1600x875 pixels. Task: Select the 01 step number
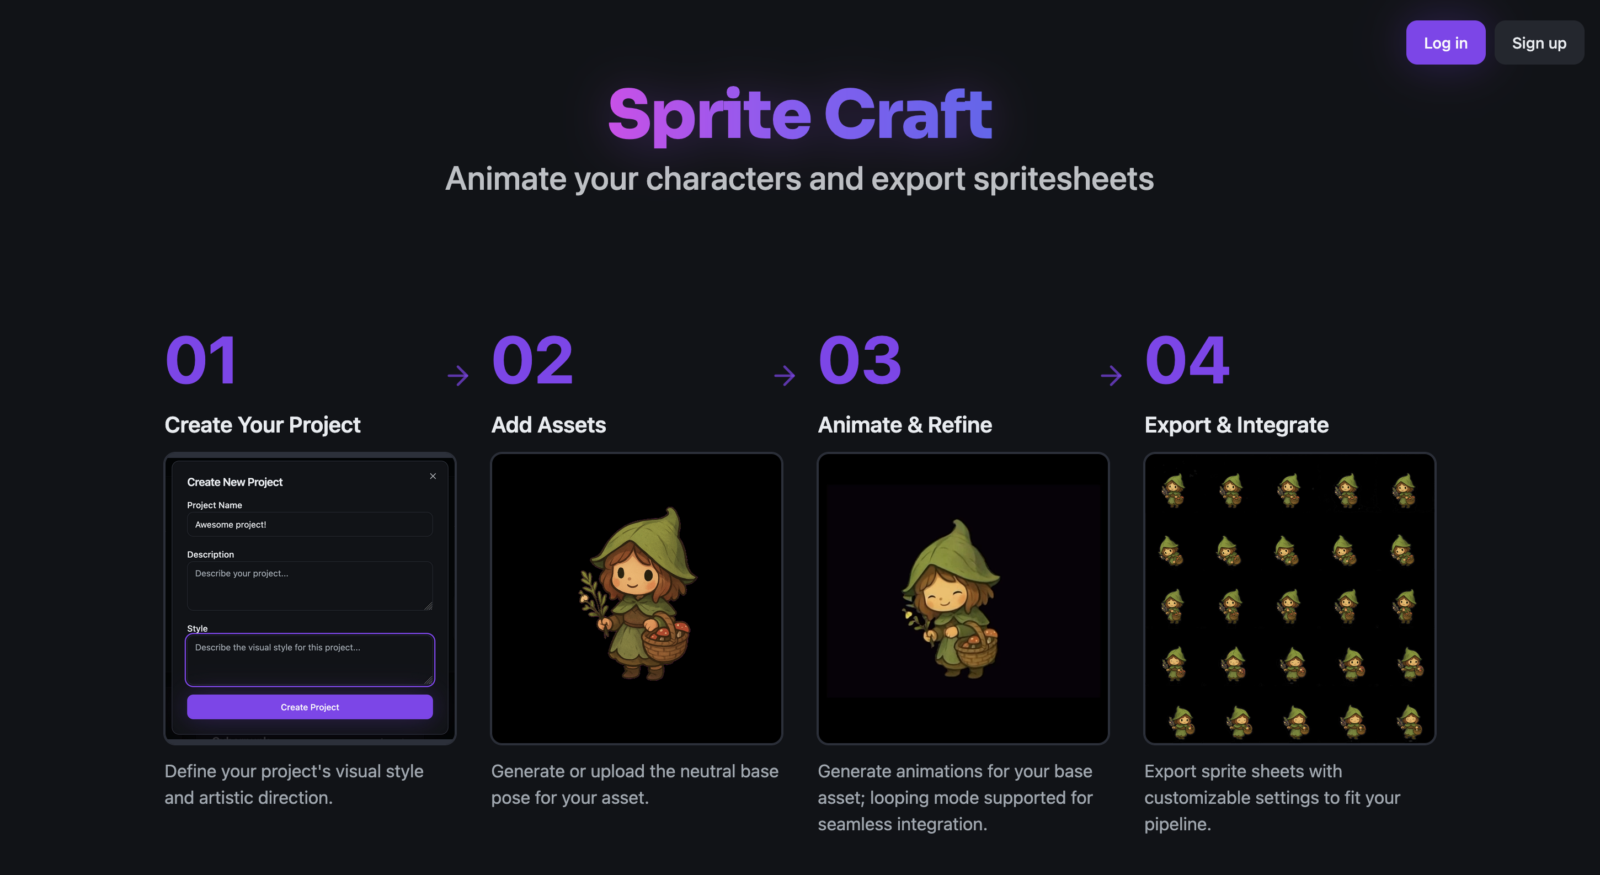201,360
